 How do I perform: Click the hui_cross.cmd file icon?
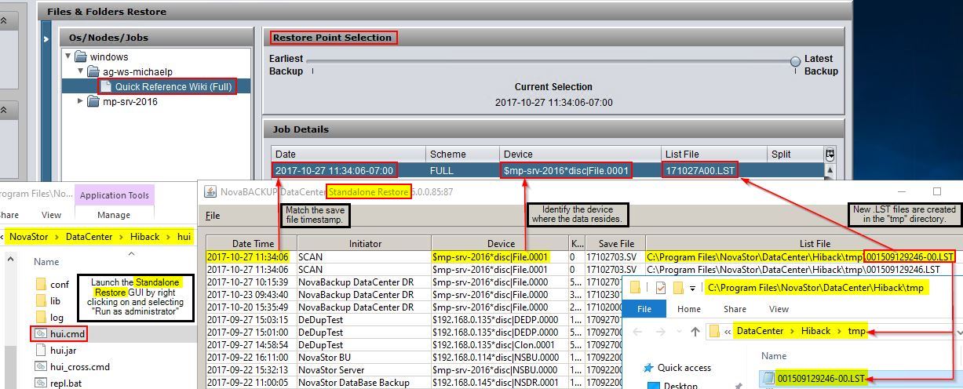coord(42,366)
